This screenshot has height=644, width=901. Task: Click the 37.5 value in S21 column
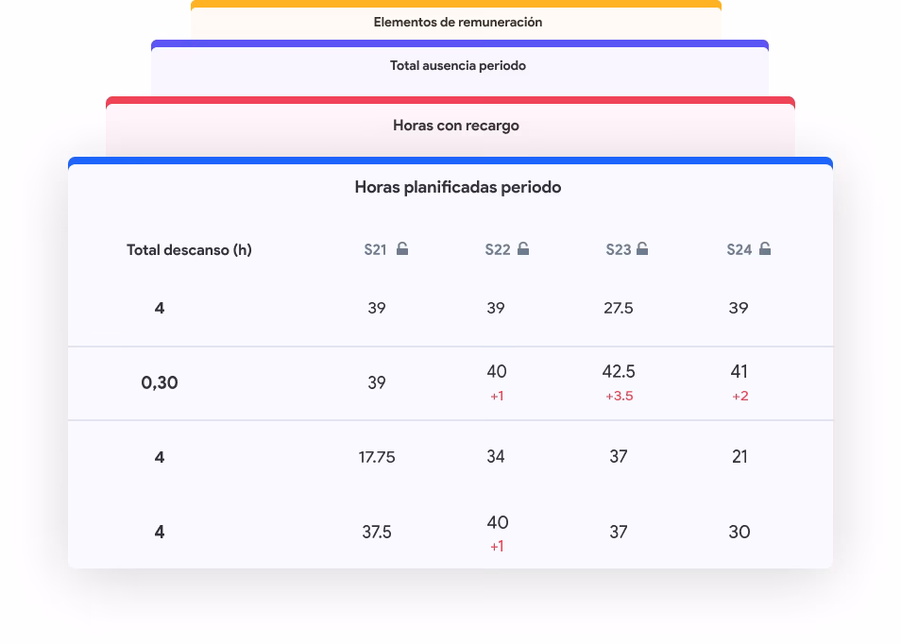click(x=377, y=533)
